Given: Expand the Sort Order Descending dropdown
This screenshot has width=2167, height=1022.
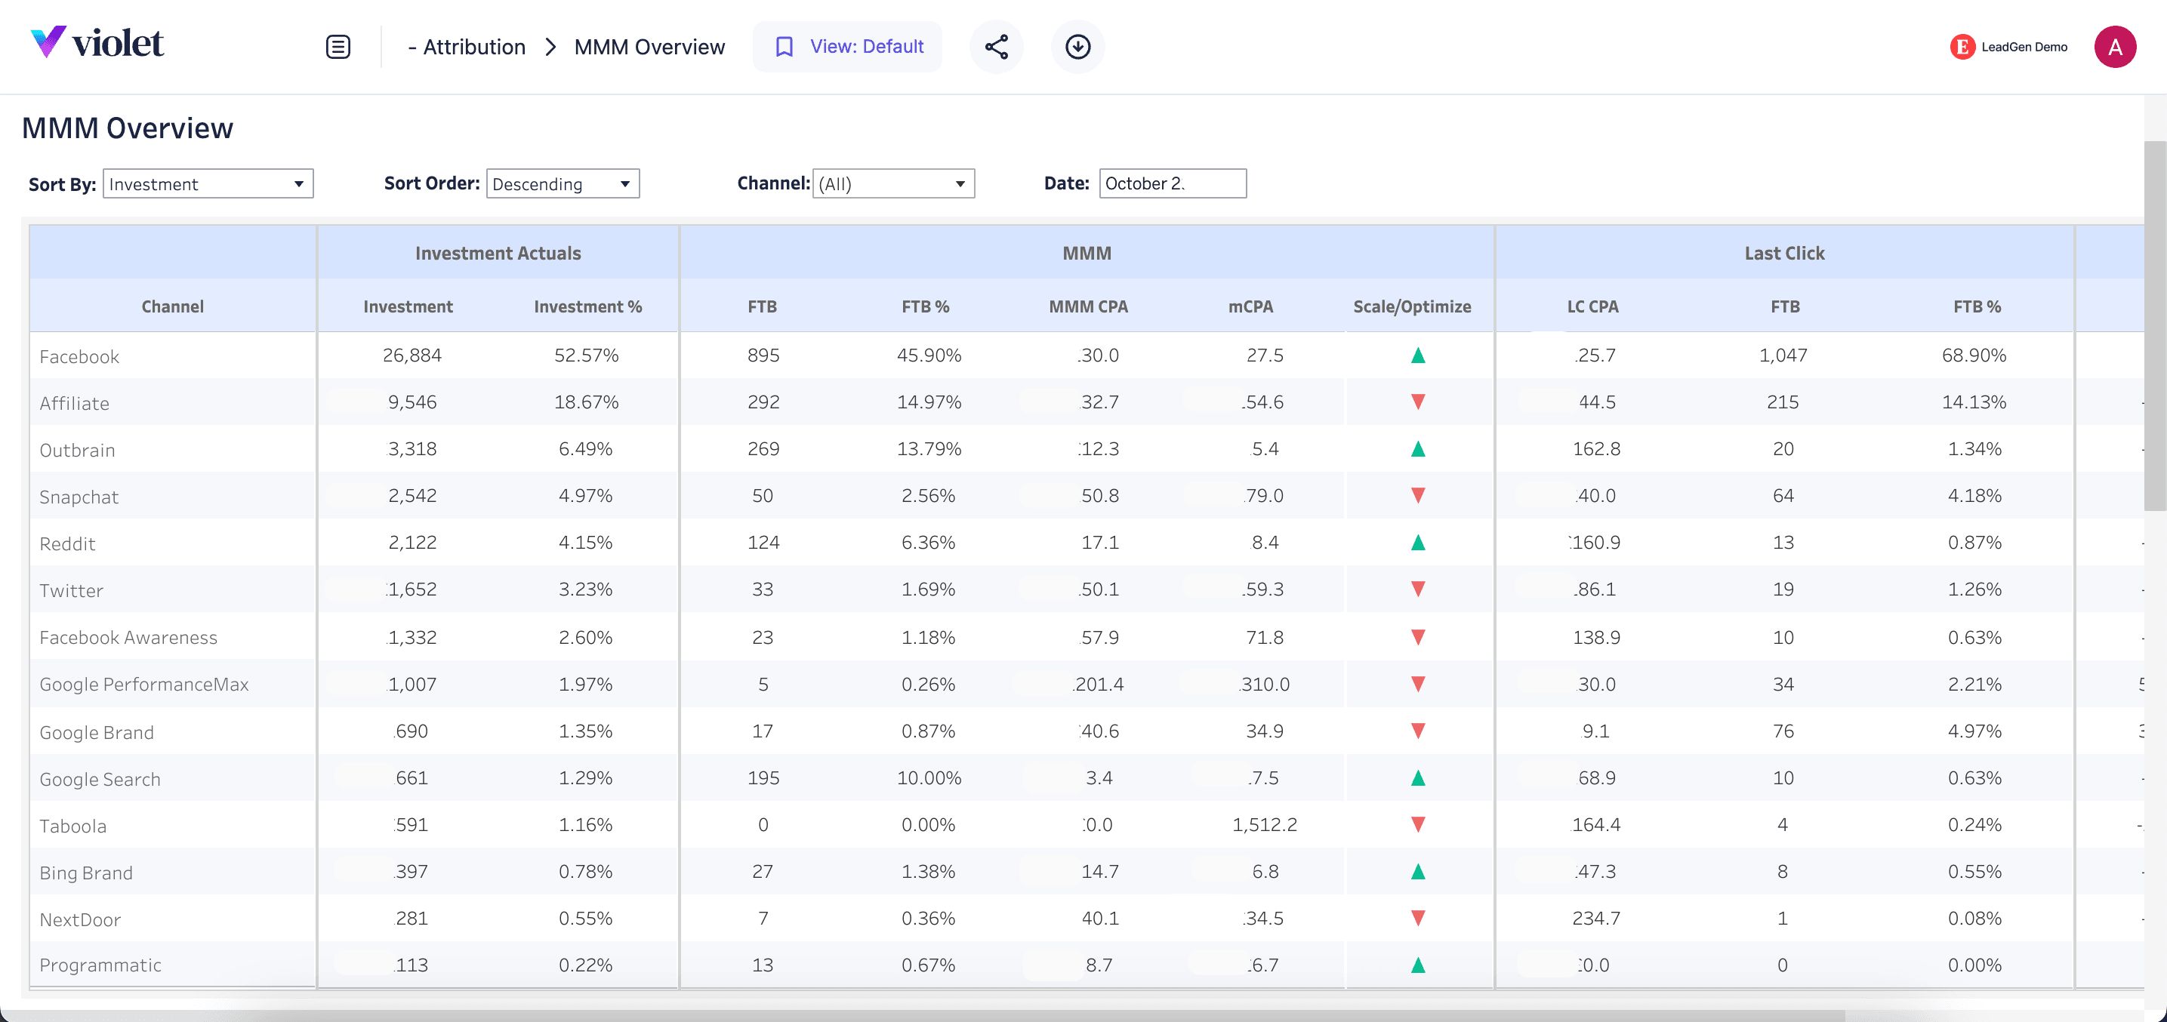Looking at the screenshot, I should 562,183.
